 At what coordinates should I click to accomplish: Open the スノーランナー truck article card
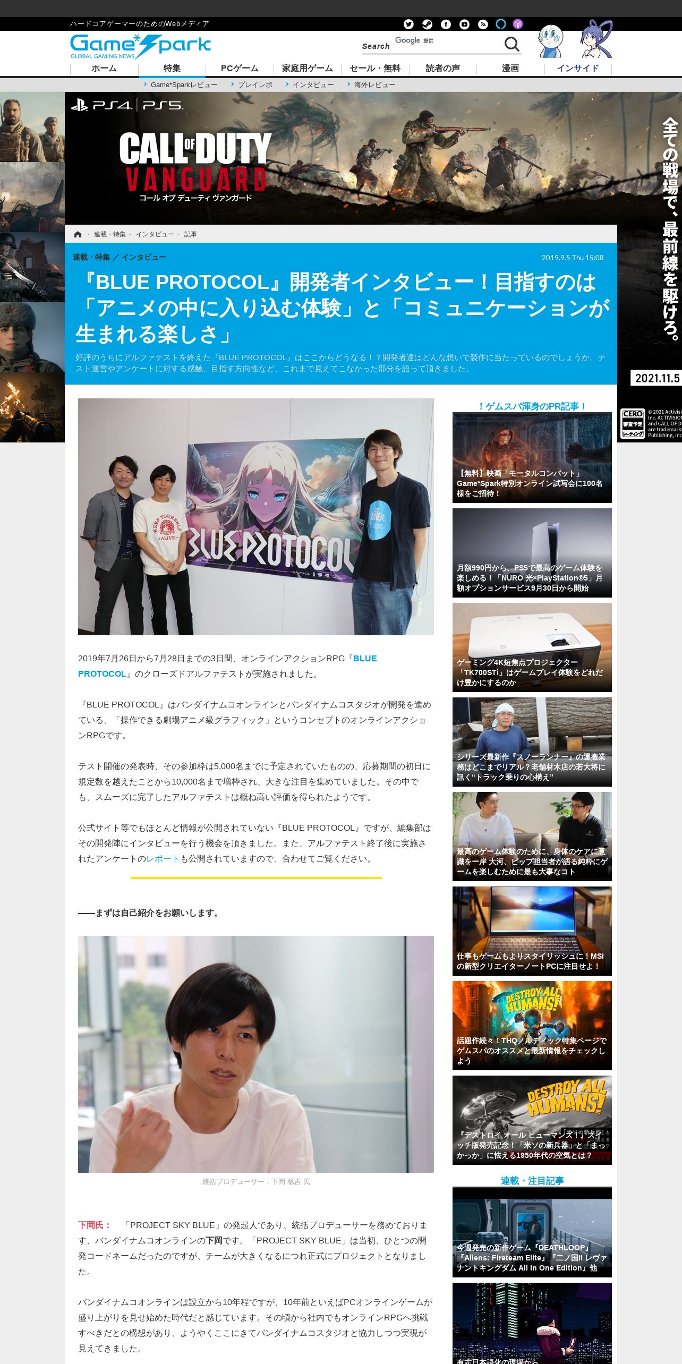[x=532, y=742]
